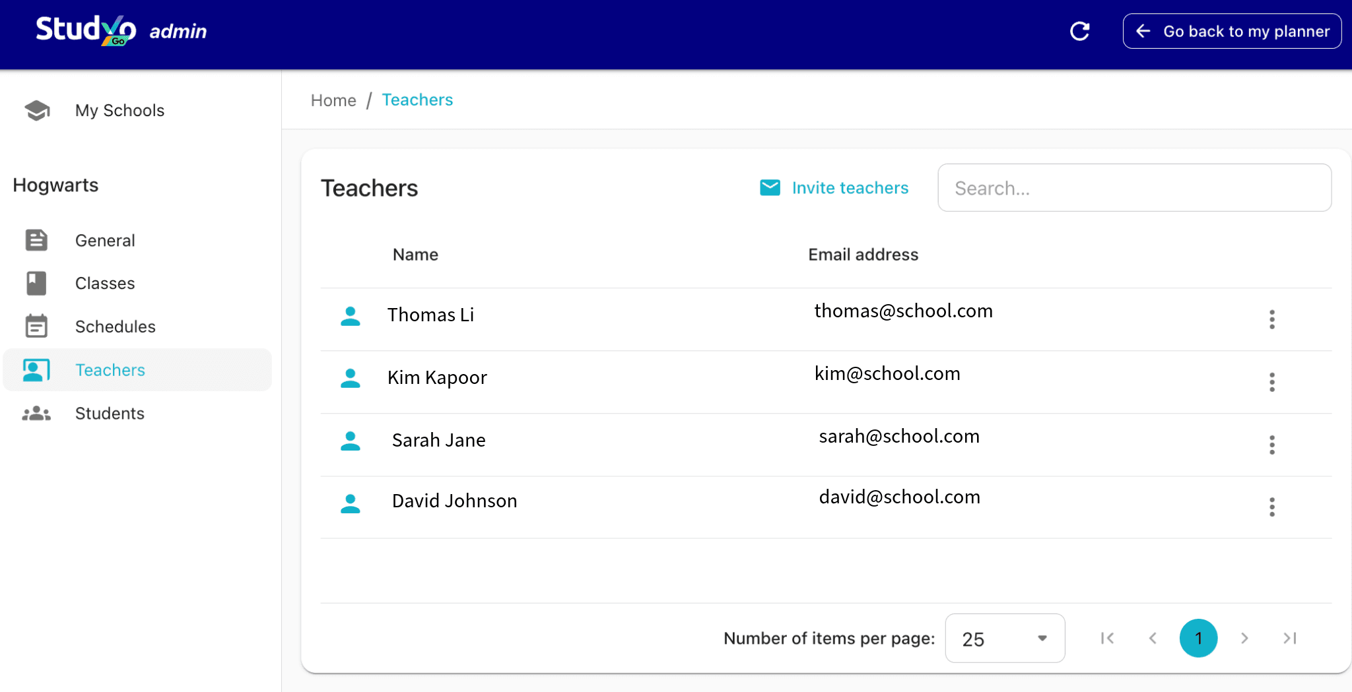Click the envelope icon next to Invite teachers

770,187
